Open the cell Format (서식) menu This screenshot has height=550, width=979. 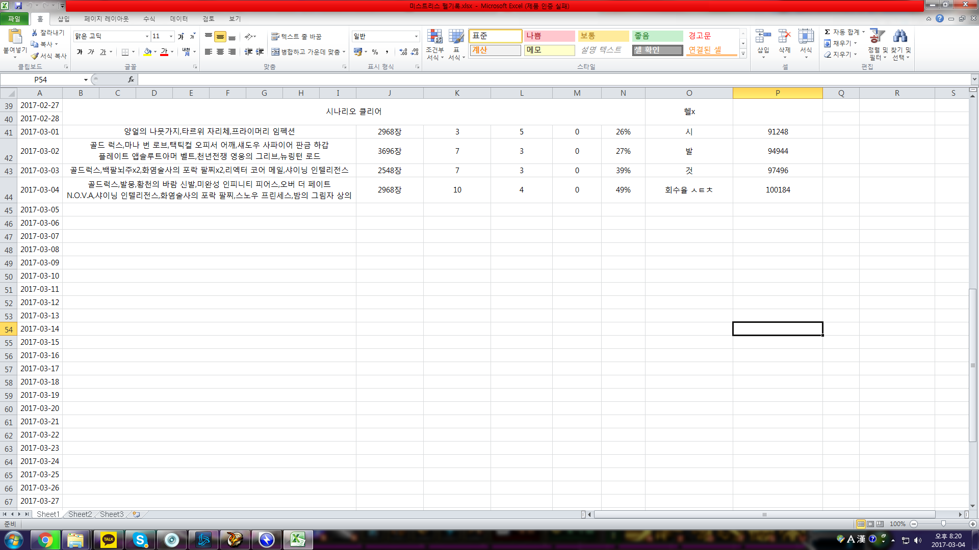pos(806,43)
